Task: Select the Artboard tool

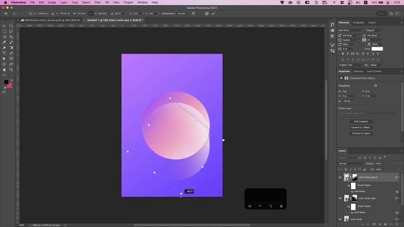Action: (x=11, y=26)
